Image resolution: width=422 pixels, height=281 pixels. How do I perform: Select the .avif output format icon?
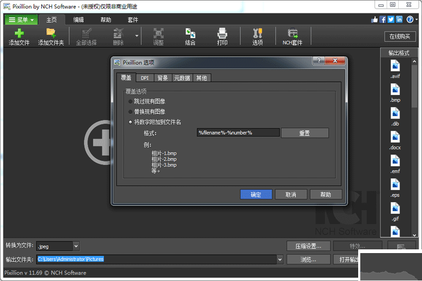click(x=395, y=66)
